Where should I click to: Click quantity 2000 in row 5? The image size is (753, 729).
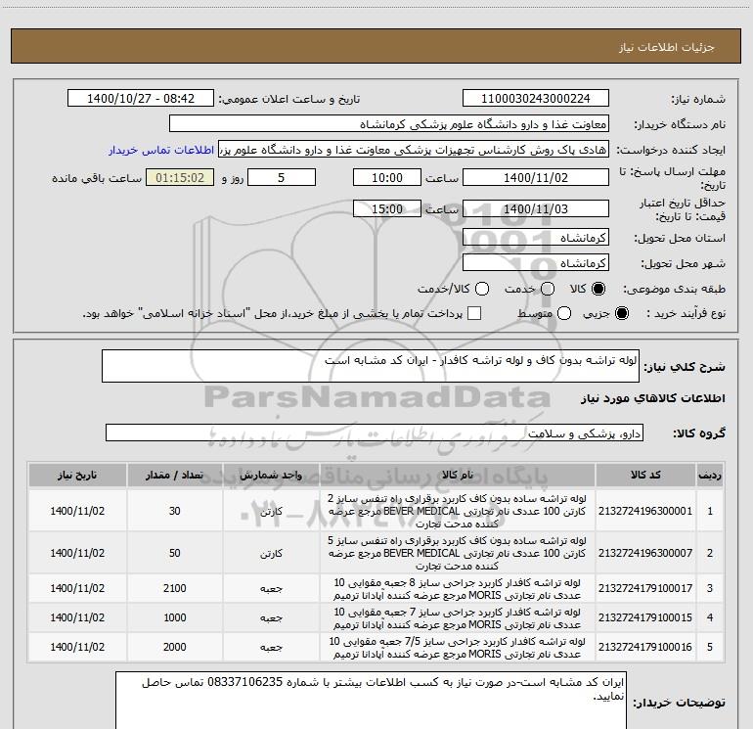[x=175, y=647]
